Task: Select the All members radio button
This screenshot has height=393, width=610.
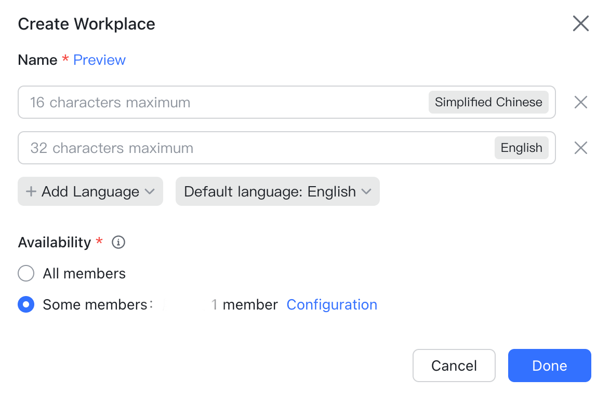Action: click(x=26, y=273)
